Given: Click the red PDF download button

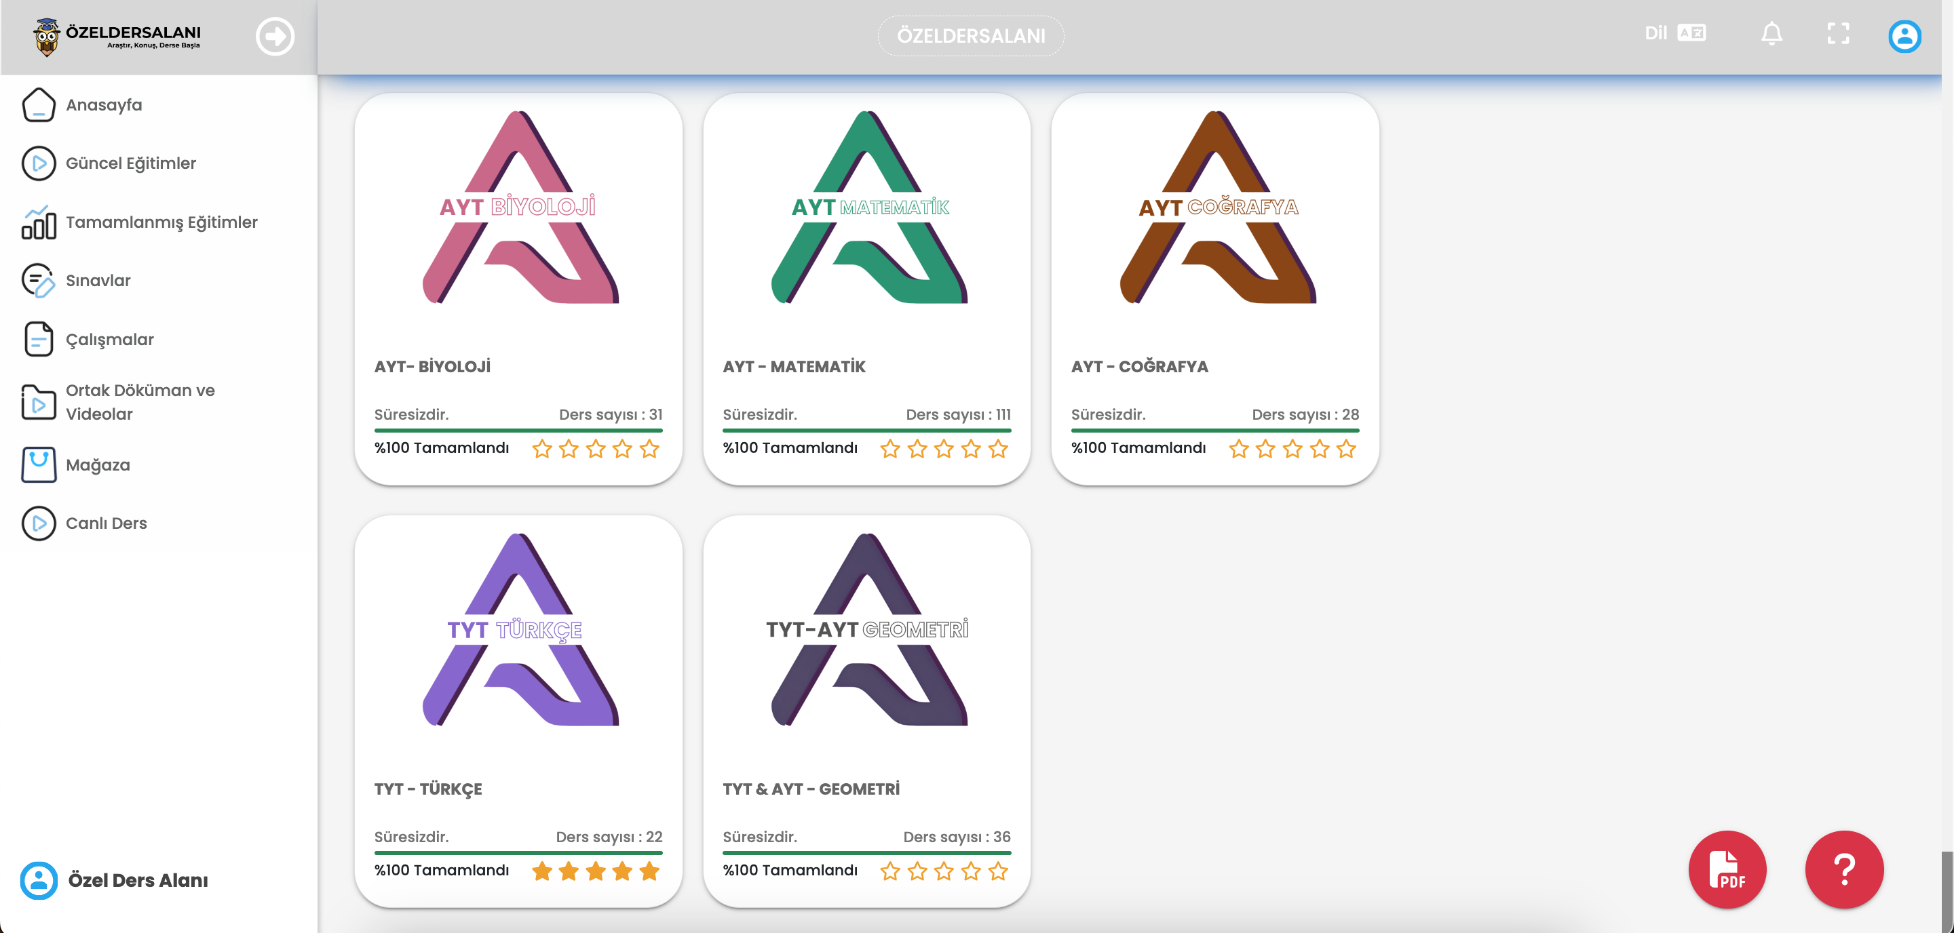Looking at the screenshot, I should click(x=1727, y=869).
